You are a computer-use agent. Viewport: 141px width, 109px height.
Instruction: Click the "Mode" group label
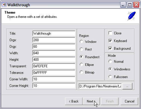click(112, 56)
